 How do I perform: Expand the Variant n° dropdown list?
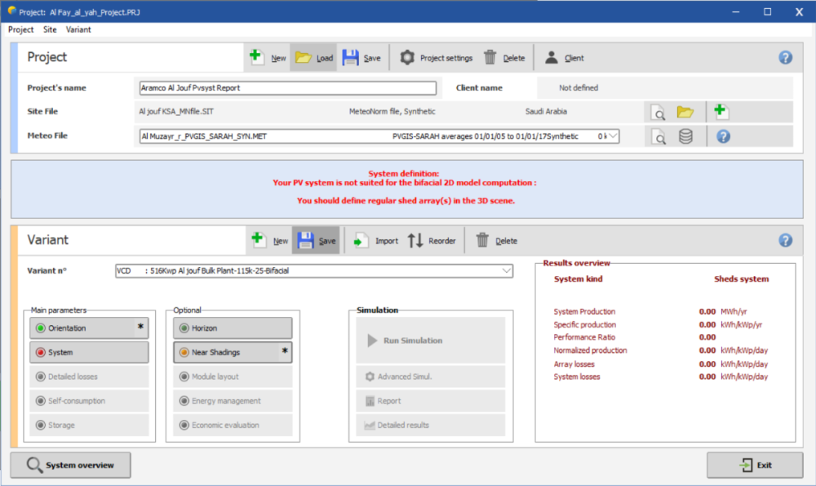(x=506, y=270)
